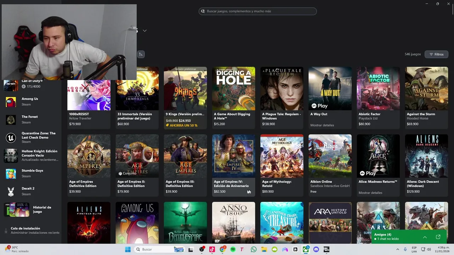Click Mostrar detalles for A Way Out
454x255 pixels.
click(322, 125)
